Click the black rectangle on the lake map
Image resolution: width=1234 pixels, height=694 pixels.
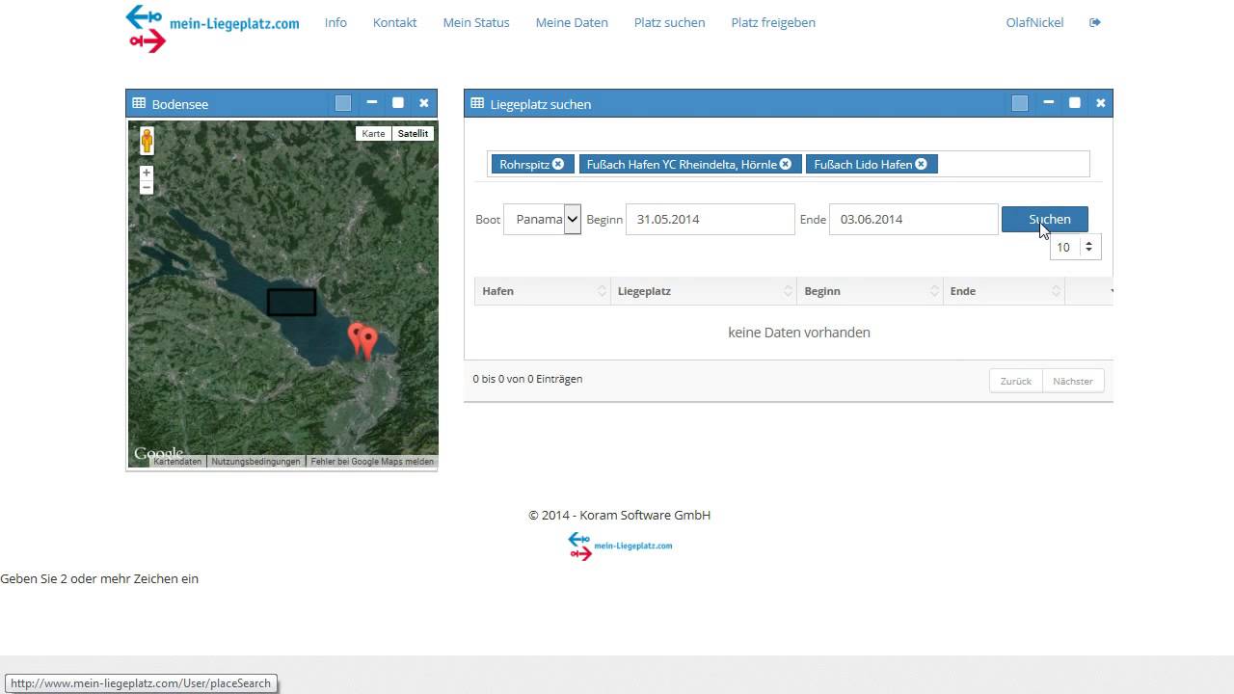click(291, 302)
